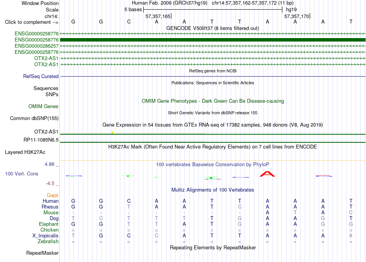Image resolution: width=366 pixels, height=262 pixels.
Task: Click the C base in the Human row
Action: [129, 201]
